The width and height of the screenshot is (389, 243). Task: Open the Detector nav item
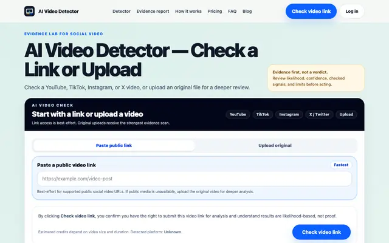tap(122, 12)
